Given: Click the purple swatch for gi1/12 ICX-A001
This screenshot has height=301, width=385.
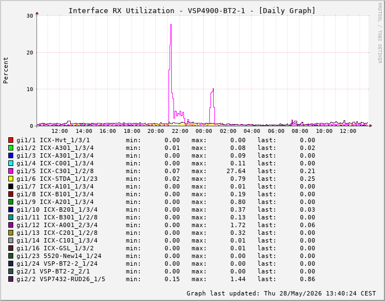Looking at the screenshot, I should pos(10,225).
